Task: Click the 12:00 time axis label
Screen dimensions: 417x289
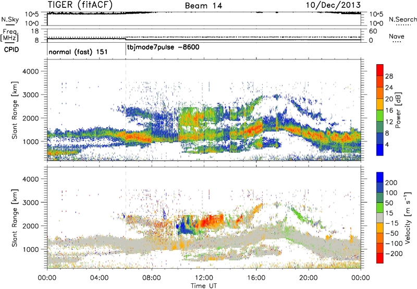Action: [204, 278]
